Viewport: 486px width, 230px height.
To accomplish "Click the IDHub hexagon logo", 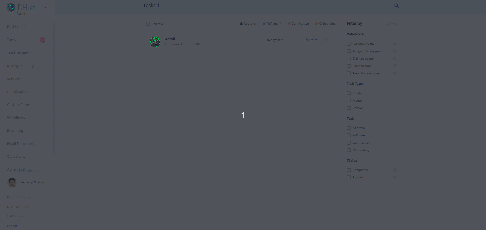I will point(11,7).
